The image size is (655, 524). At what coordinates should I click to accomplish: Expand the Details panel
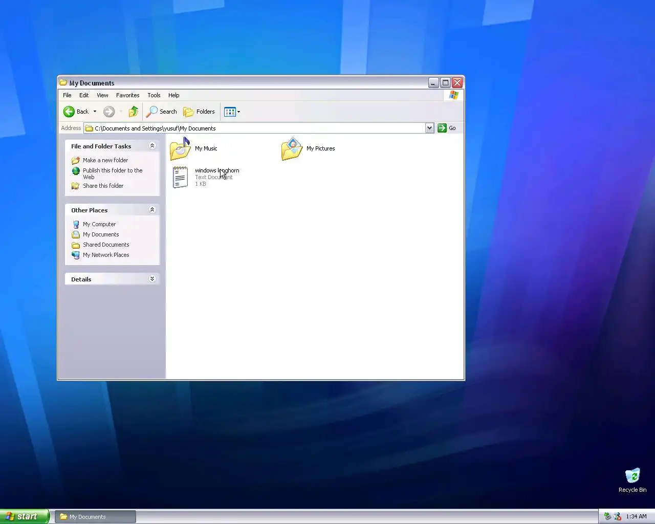click(x=152, y=279)
